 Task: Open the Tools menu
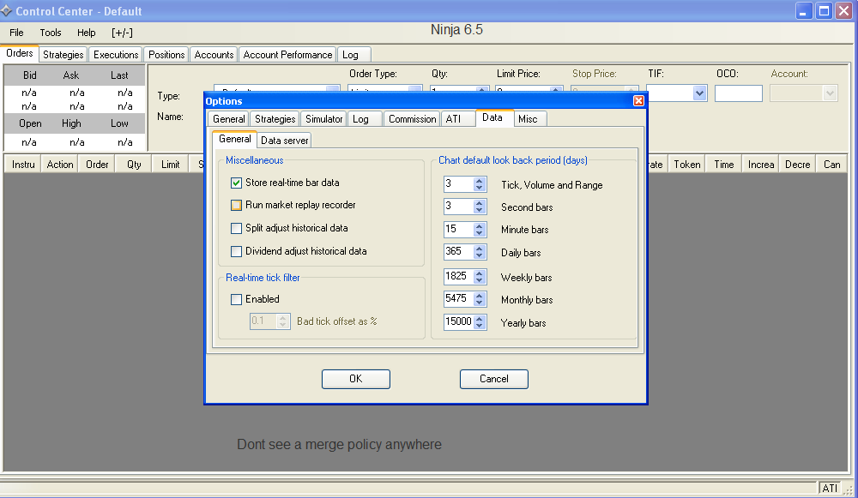click(51, 33)
